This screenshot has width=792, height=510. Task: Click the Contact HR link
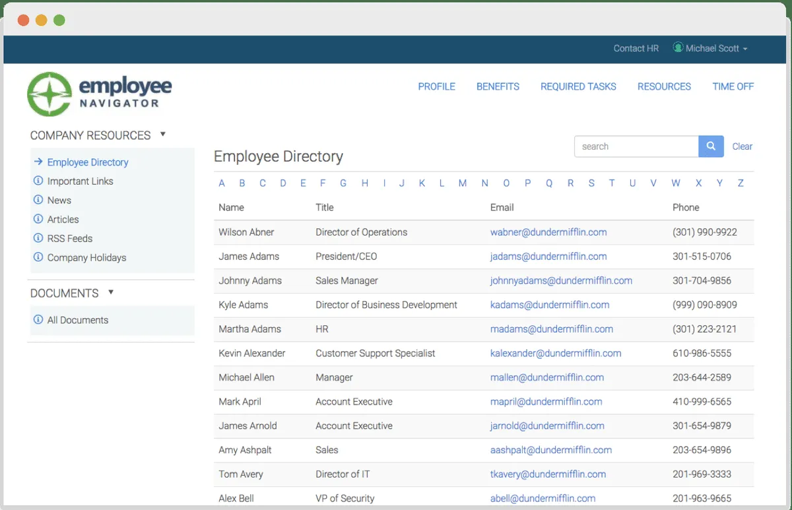pos(636,48)
